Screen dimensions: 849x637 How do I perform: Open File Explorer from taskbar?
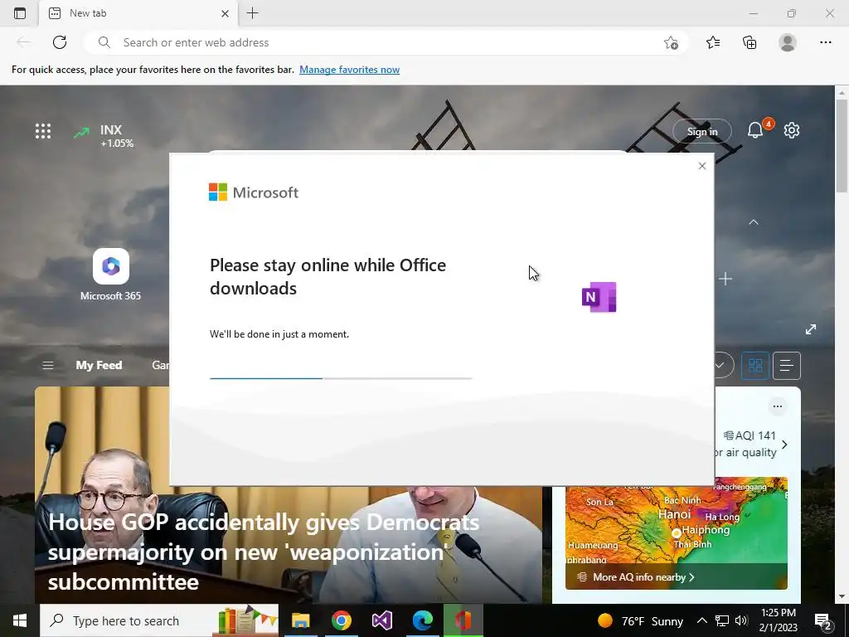pyautogui.click(x=300, y=620)
